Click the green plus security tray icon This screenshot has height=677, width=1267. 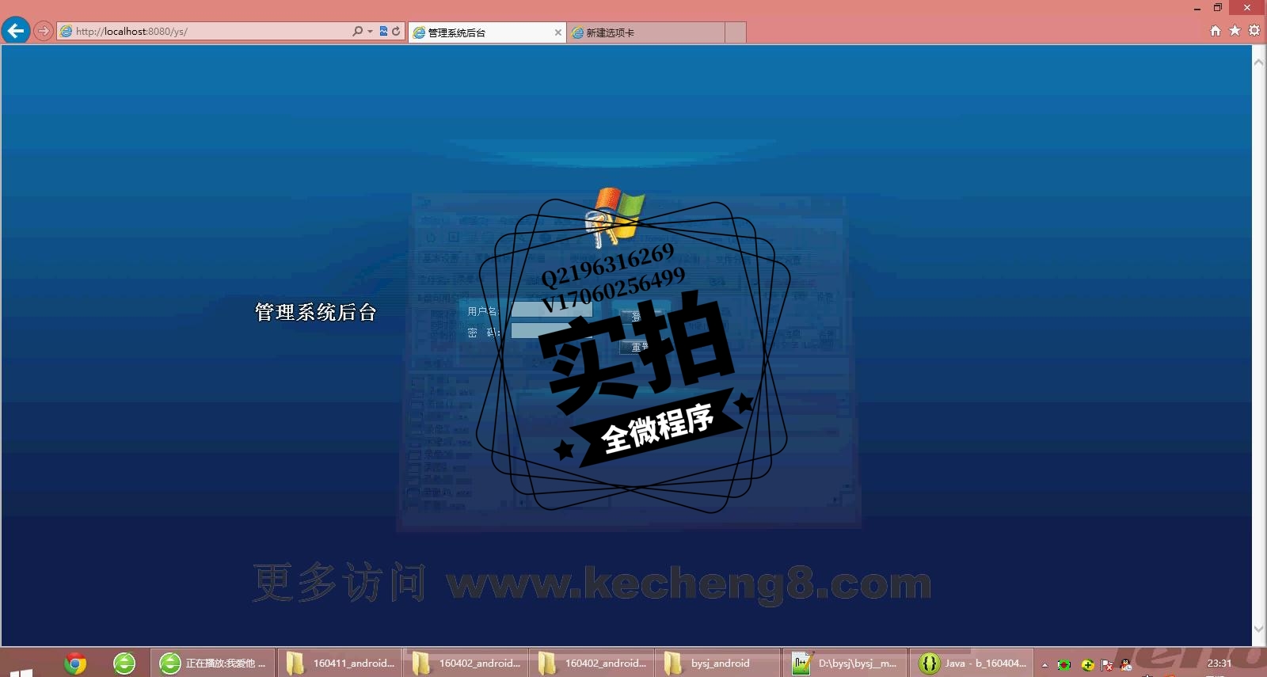[1087, 664]
